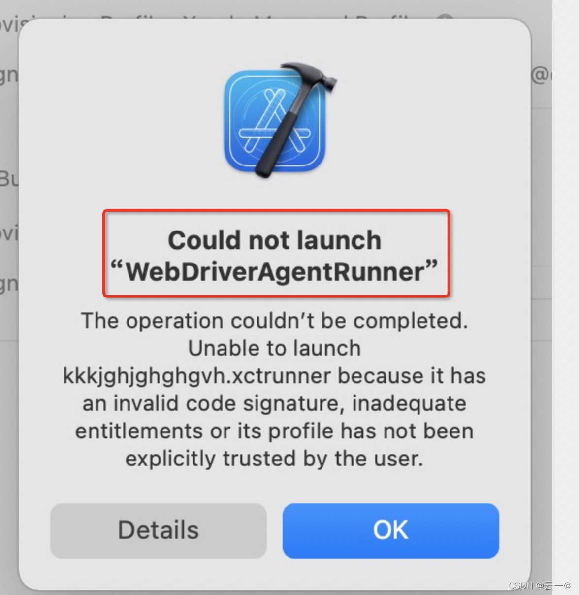Open the error Details
Viewport: 579px width, 595px height.
(158, 530)
